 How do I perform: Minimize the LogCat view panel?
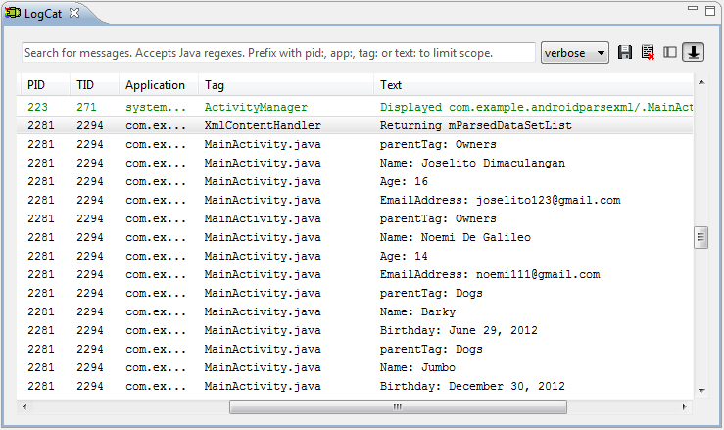(x=692, y=8)
